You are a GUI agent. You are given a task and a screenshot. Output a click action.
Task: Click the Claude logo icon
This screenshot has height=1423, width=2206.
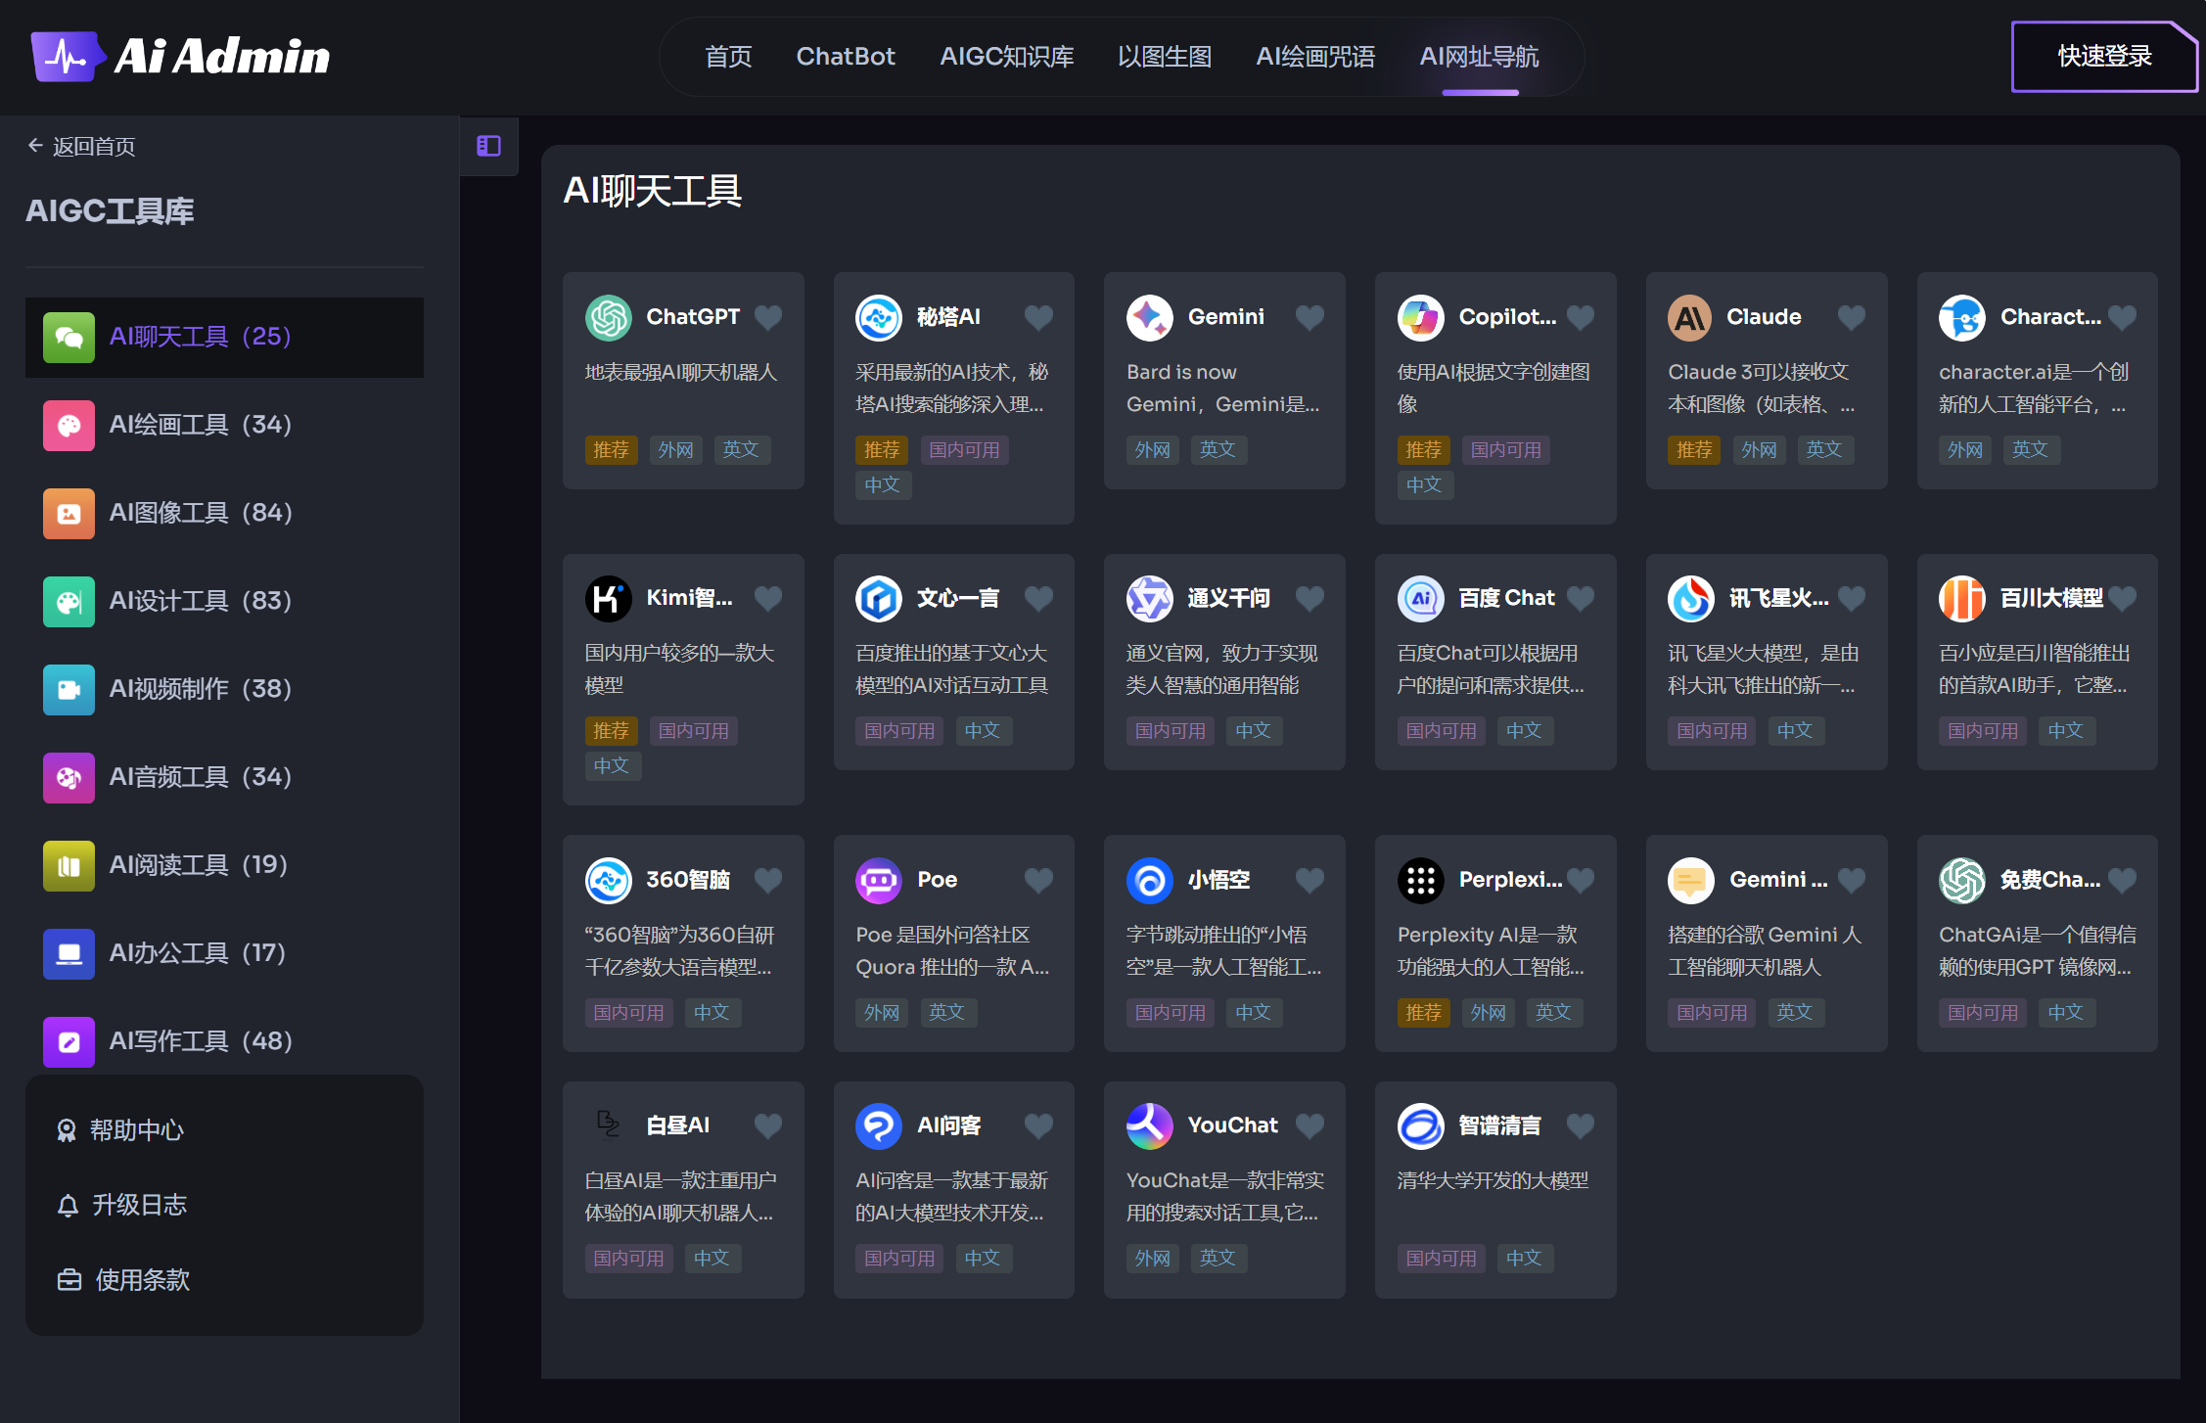click(1691, 317)
